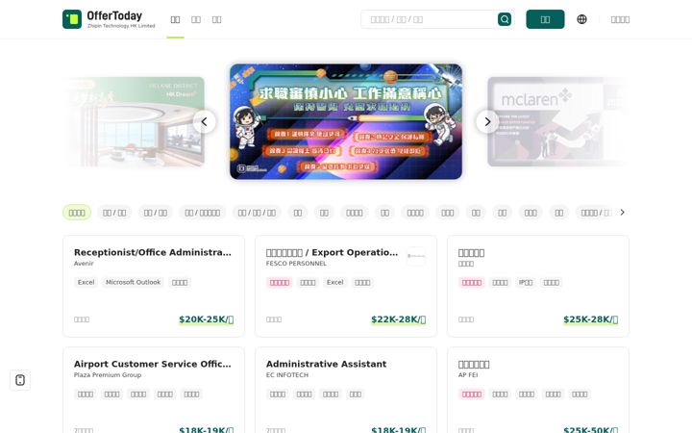Show the previous carousel banner
Screen dimensions: 692x433
click(x=205, y=121)
